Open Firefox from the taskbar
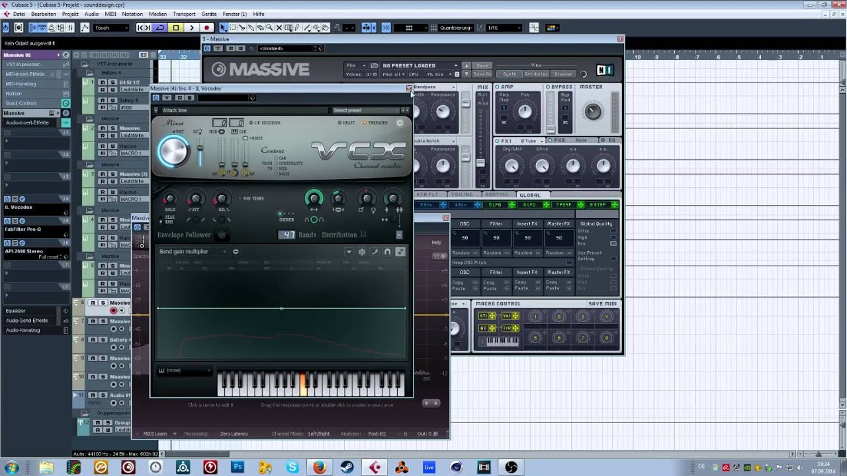 320,467
